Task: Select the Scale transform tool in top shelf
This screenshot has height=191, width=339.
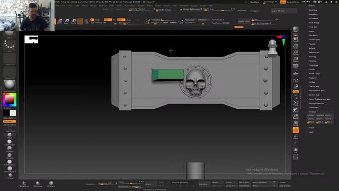Action: pyautogui.click(x=67, y=21)
